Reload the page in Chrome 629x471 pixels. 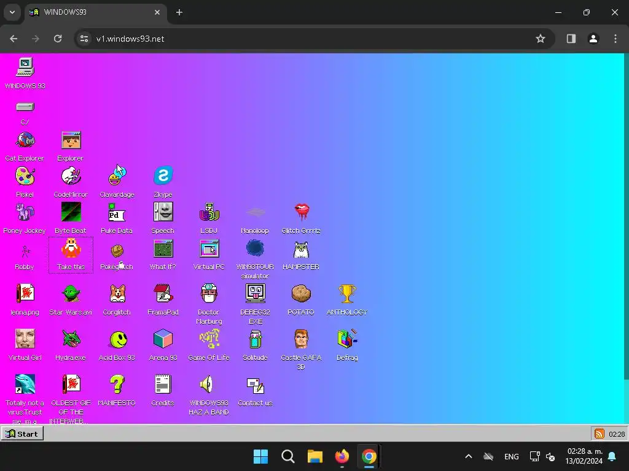(x=58, y=39)
